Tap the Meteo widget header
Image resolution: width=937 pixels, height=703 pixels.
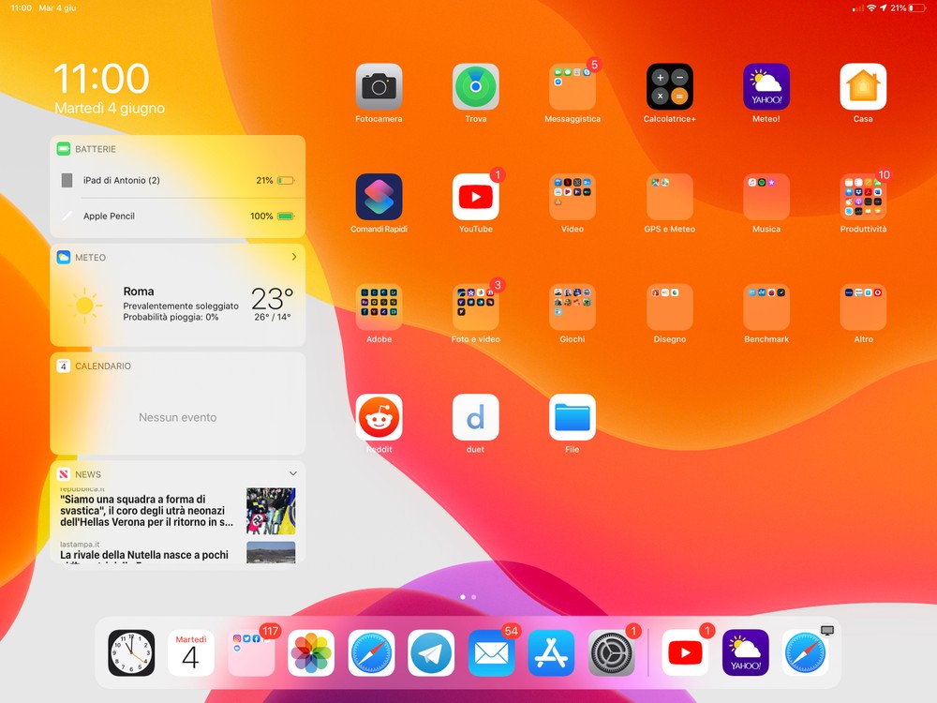pos(178,257)
